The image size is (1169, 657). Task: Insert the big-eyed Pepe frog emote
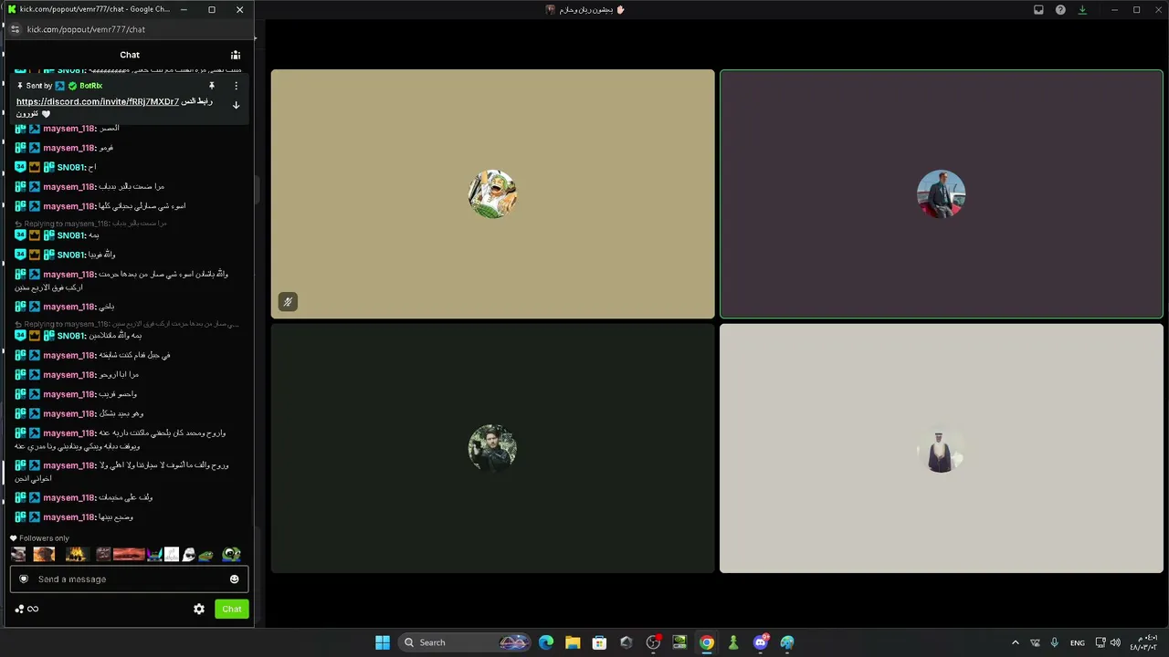(x=231, y=554)
